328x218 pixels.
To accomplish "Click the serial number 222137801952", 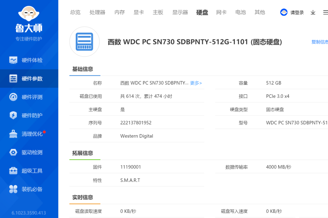I will (x=136, y=123).
